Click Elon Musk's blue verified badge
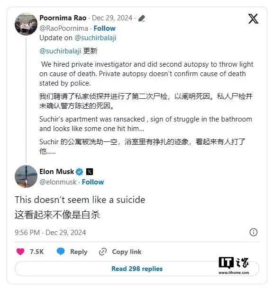 point(80,172)
